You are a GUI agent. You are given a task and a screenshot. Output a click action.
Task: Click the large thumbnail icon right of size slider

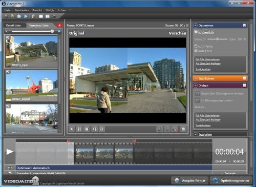(59, 31)
